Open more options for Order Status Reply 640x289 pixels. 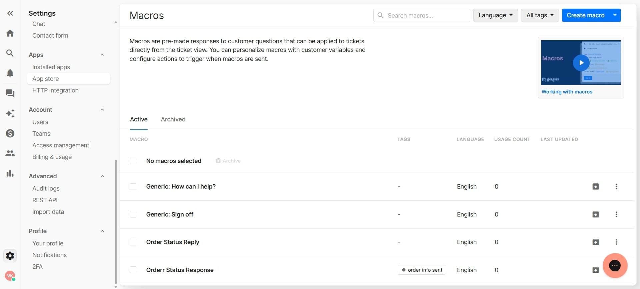pos(616,242)
